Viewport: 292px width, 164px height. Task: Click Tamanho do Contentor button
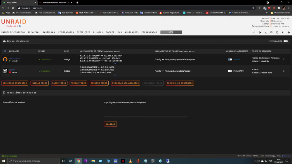pos(180,83)
